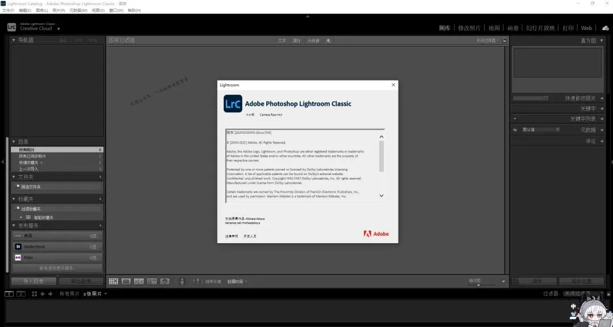This screenshot has height=327, width=613.
Task: Click the hard drive publish service icon
Action: click(18, 236)
